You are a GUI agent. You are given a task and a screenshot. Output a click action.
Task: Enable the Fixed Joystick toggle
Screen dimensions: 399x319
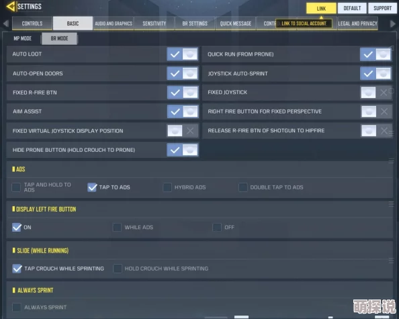pyautogui.click(x=376, y=93)
